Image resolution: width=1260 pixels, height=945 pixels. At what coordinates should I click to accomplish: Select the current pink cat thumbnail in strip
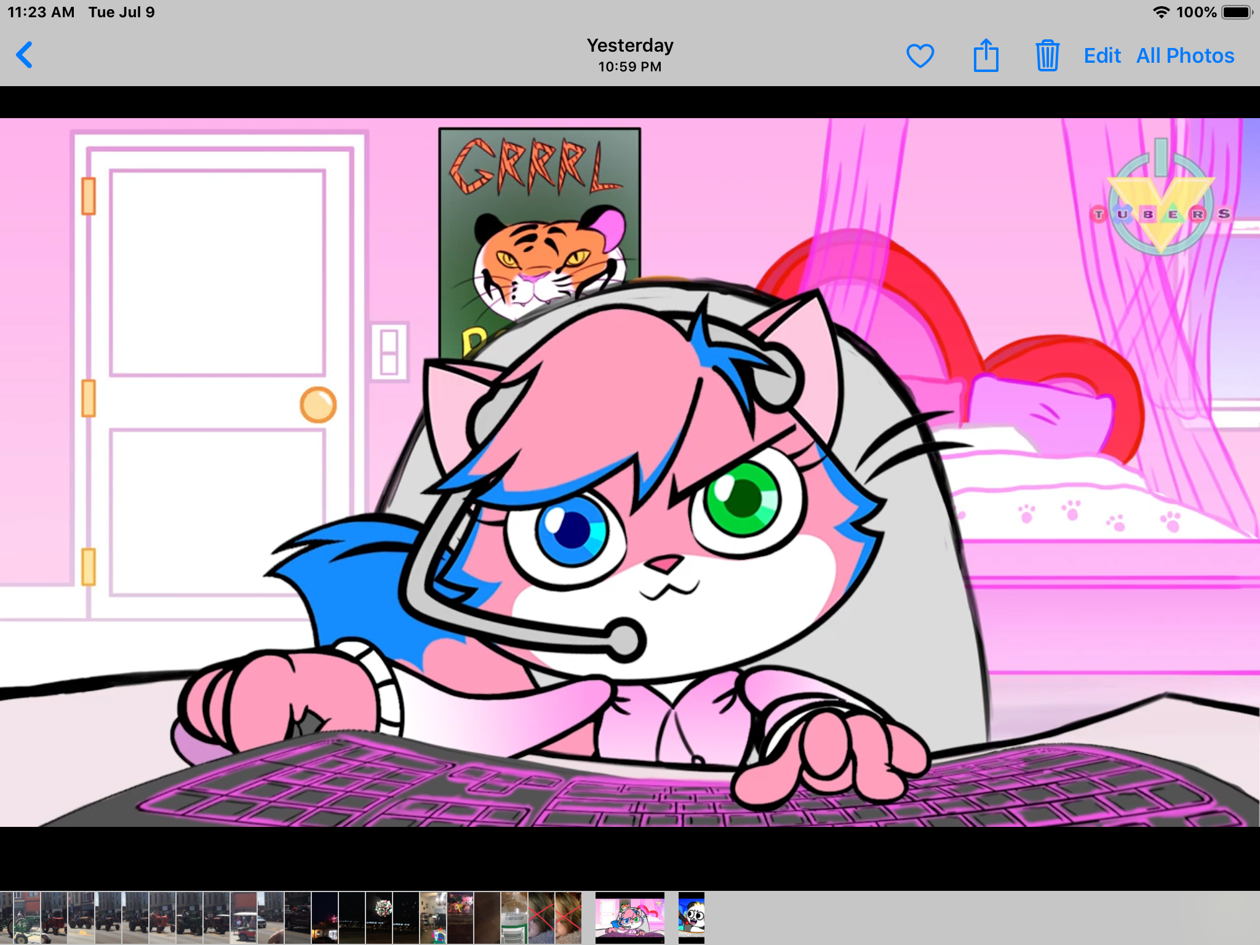pyautogui.click(x=630, y=918)
